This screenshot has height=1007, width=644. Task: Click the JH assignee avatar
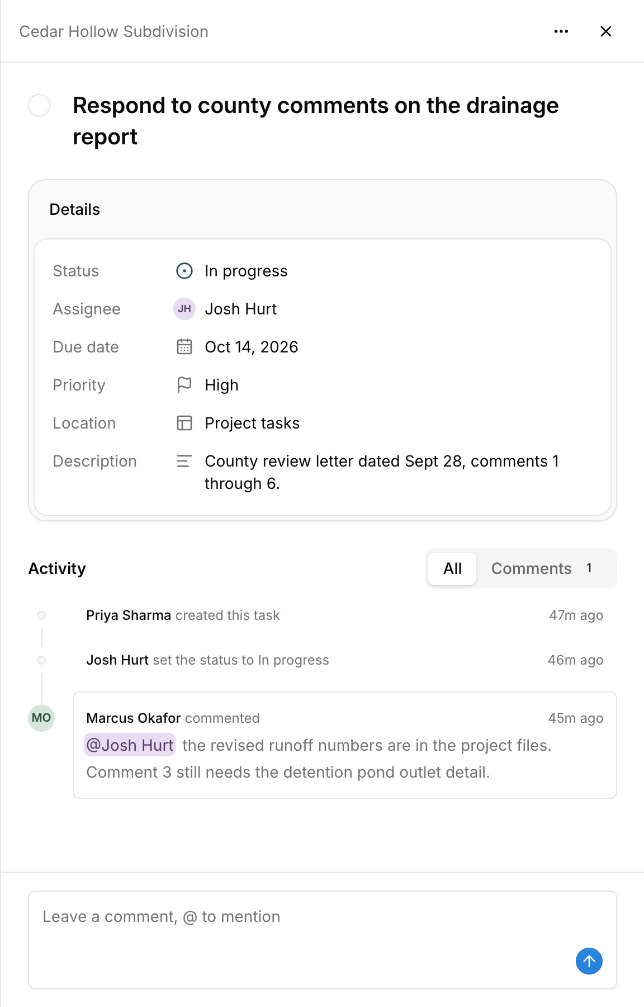(184, 309)
